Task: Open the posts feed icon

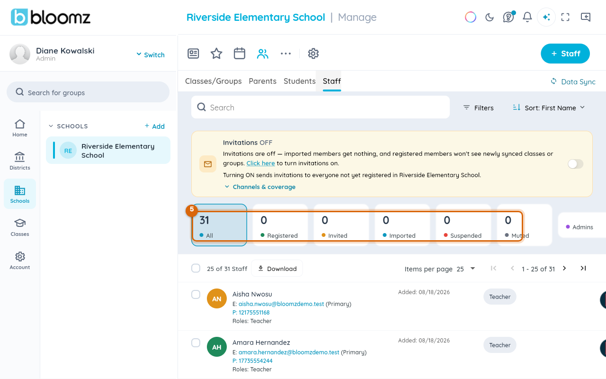Action: pos(193,54)
